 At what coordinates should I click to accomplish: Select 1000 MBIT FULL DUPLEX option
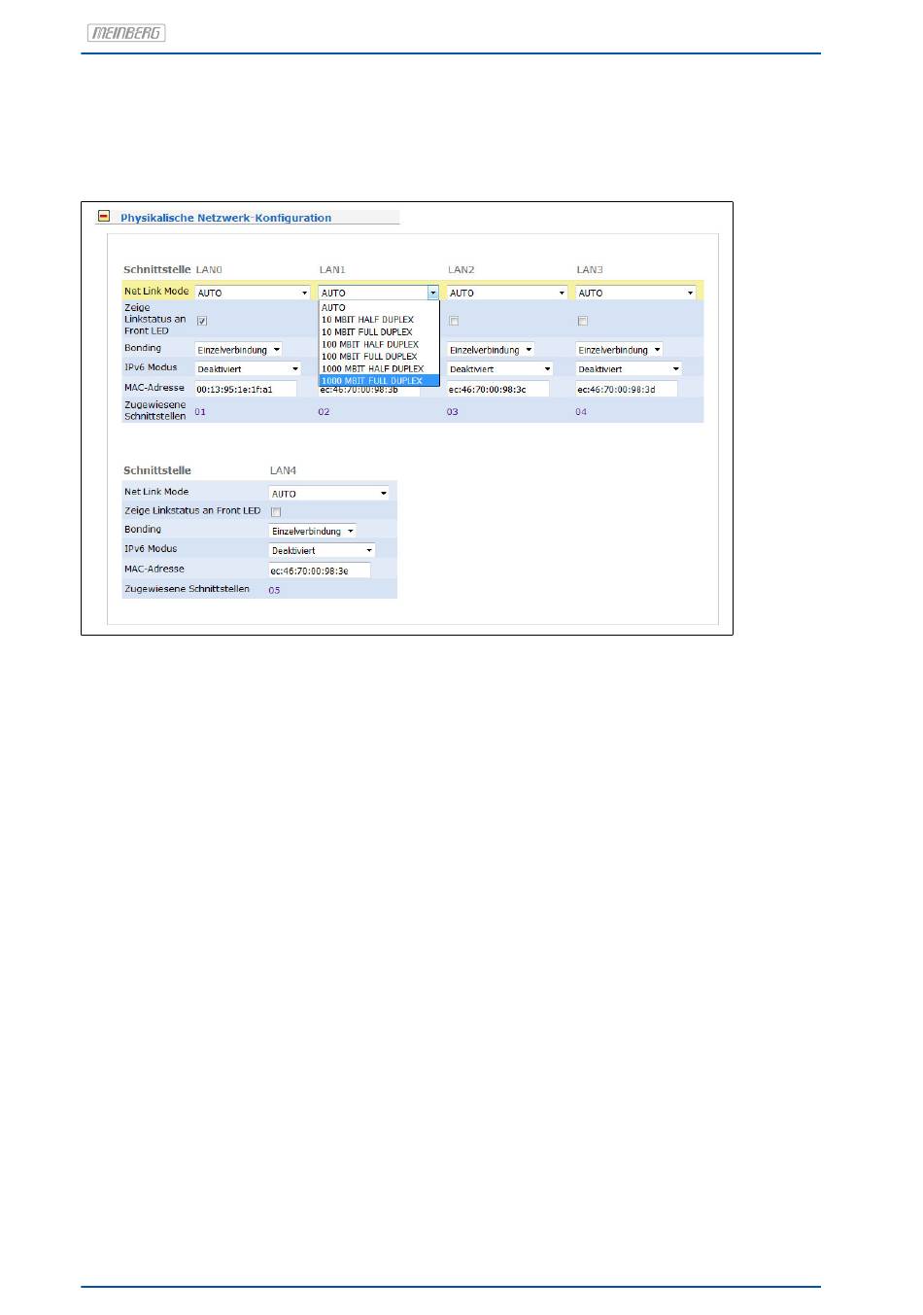point(379,381)
